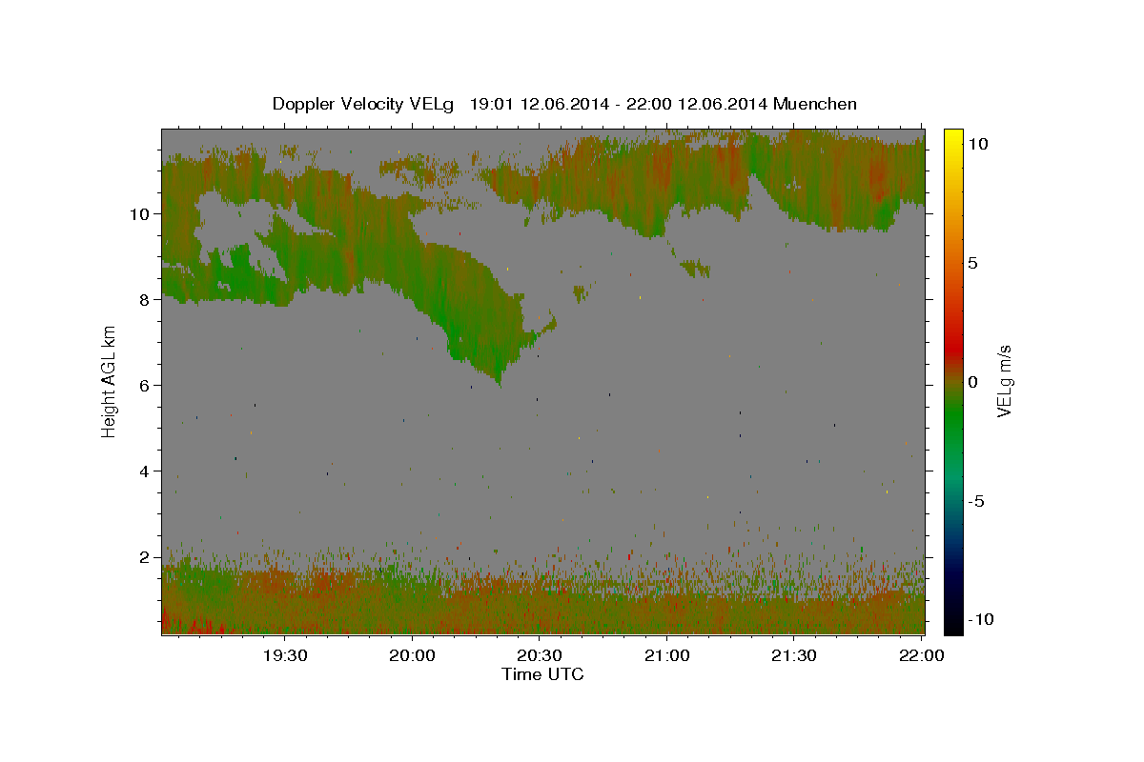This screenshot has width=1144, height=762.
Task: Click the 21:00 time tick label
Action: [666, 655]
